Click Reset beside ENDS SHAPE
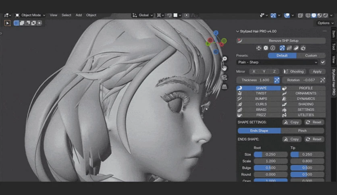 (x=314, y=139)
